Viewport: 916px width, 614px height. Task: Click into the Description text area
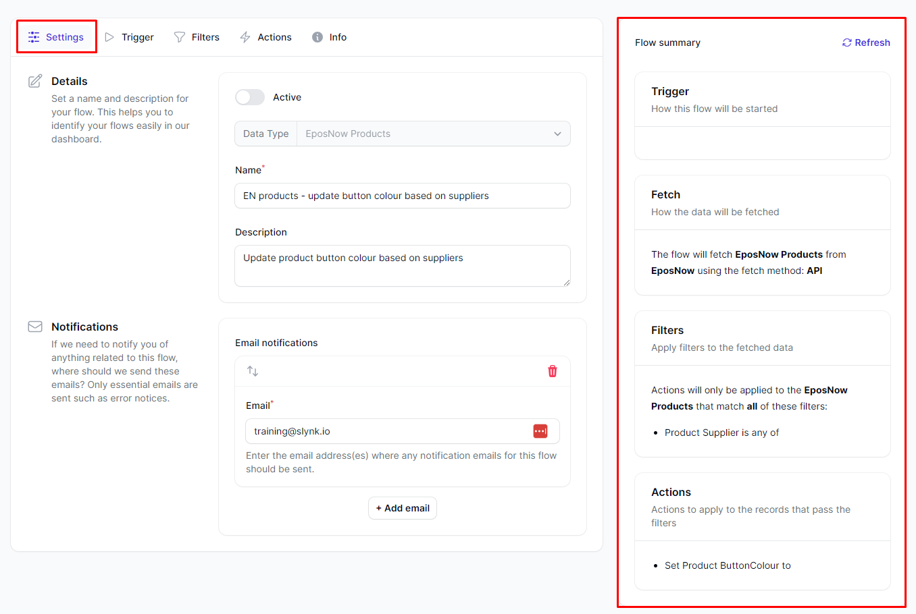pyautogui.click(x=402, y=266)
